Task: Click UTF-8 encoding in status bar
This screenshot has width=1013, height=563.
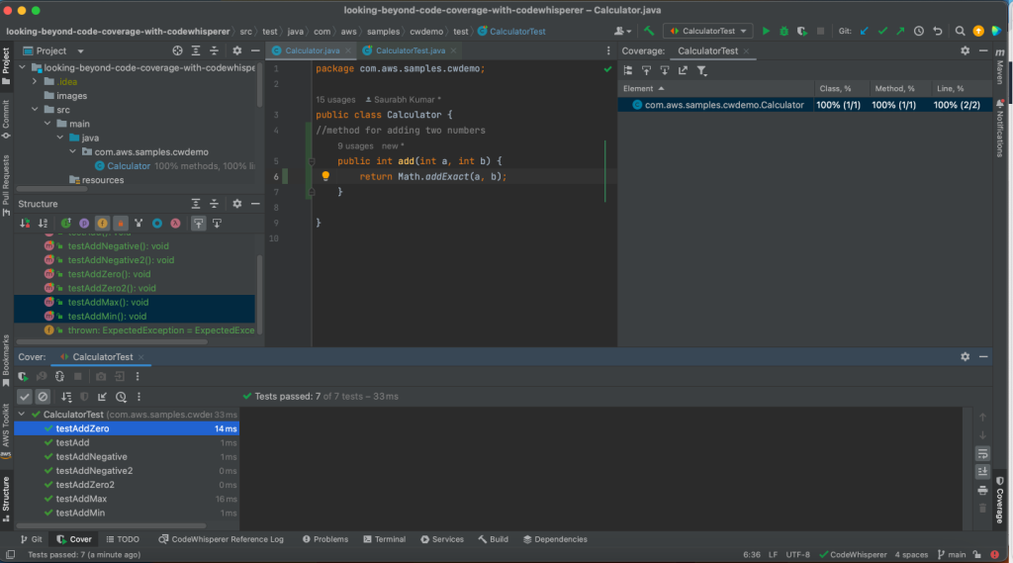Action: coord(798,555)
